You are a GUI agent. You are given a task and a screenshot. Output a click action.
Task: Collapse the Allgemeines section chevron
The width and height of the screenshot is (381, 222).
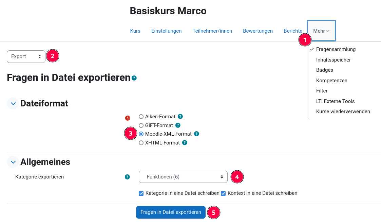pos(13,162)
